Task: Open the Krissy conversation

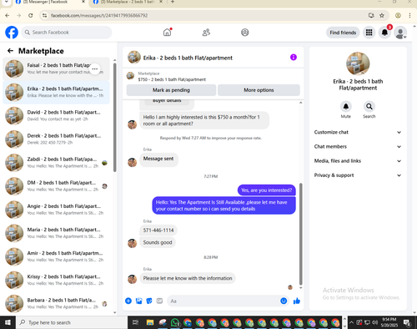Action: pyautogui.click(x=56, y=280)
